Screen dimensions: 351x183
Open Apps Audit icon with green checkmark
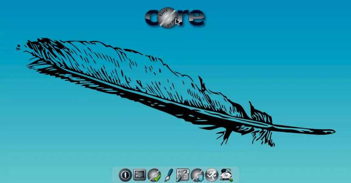point(154,175)
